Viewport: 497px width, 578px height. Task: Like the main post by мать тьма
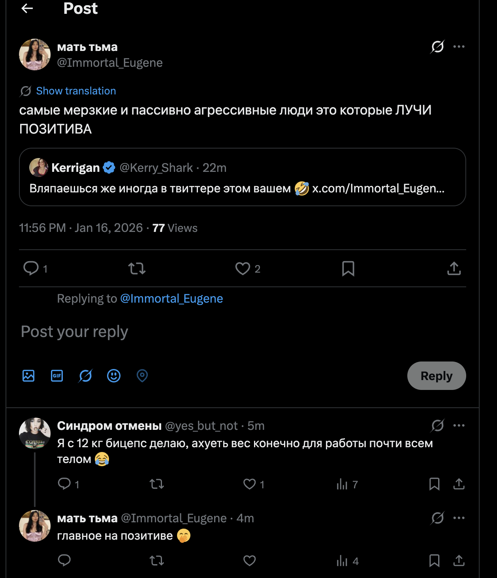click(243, 269)
